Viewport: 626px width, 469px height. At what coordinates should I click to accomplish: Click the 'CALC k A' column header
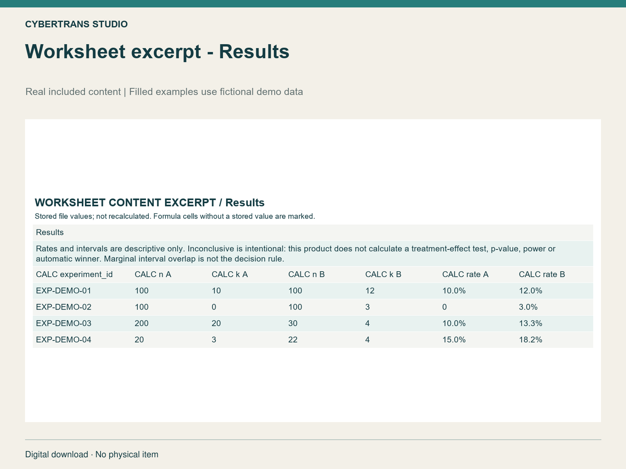(230, 274)
